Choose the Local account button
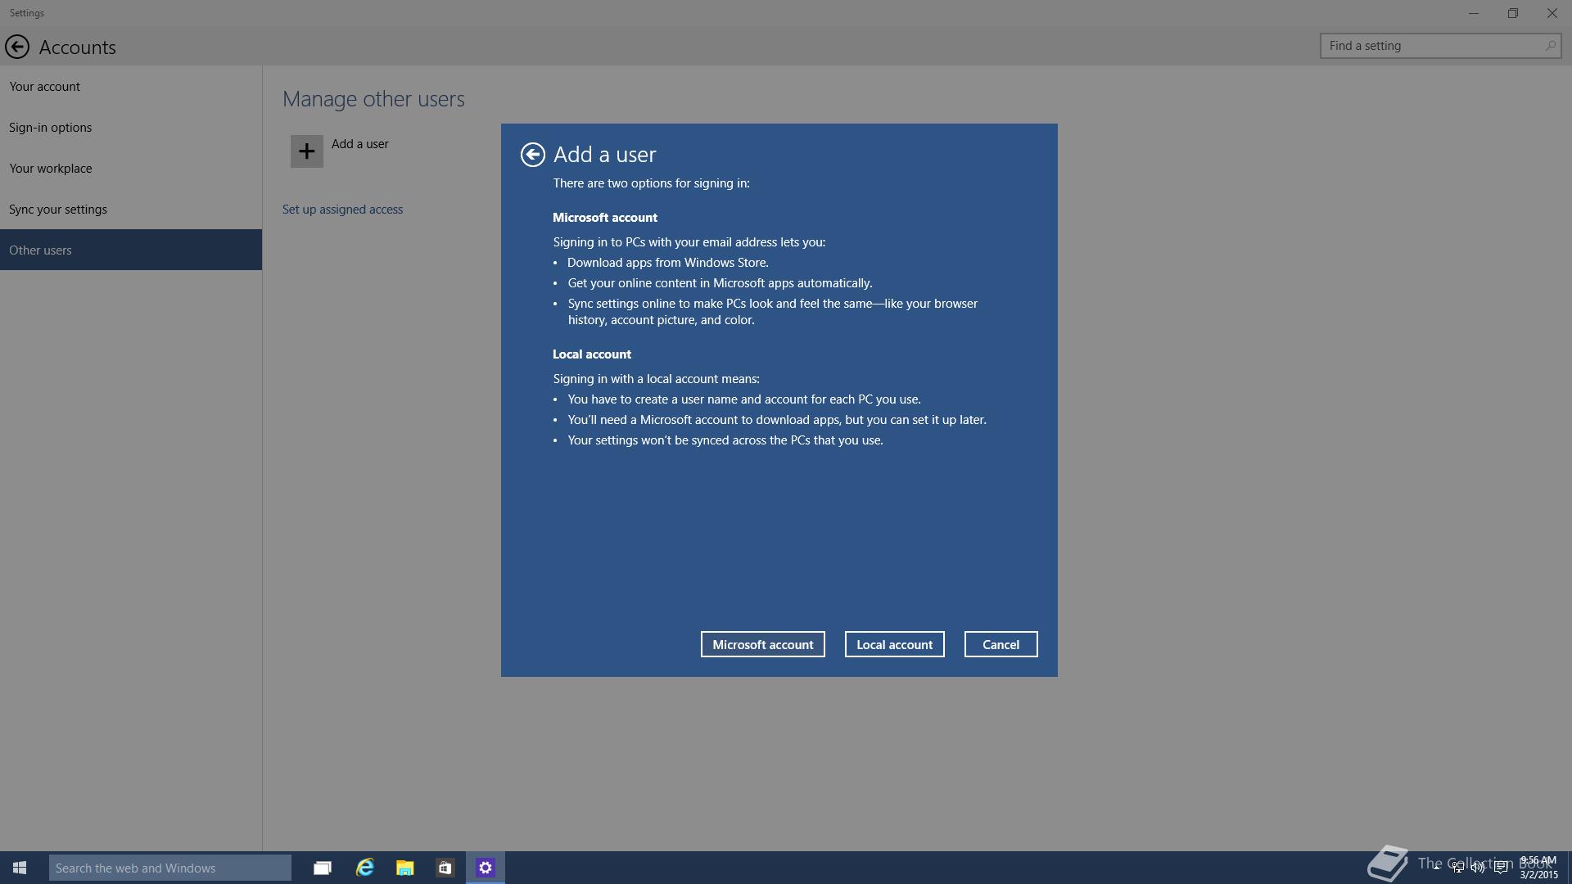 pos(894,644)
